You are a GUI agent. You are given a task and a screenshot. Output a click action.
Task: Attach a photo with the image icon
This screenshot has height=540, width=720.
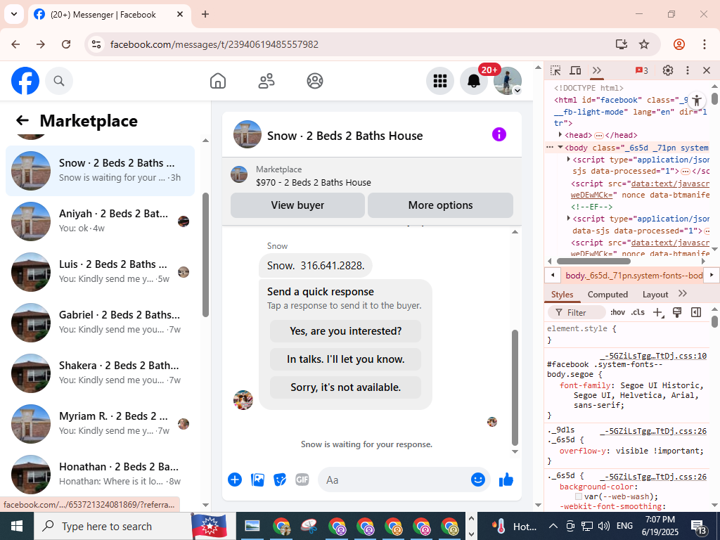257,480
